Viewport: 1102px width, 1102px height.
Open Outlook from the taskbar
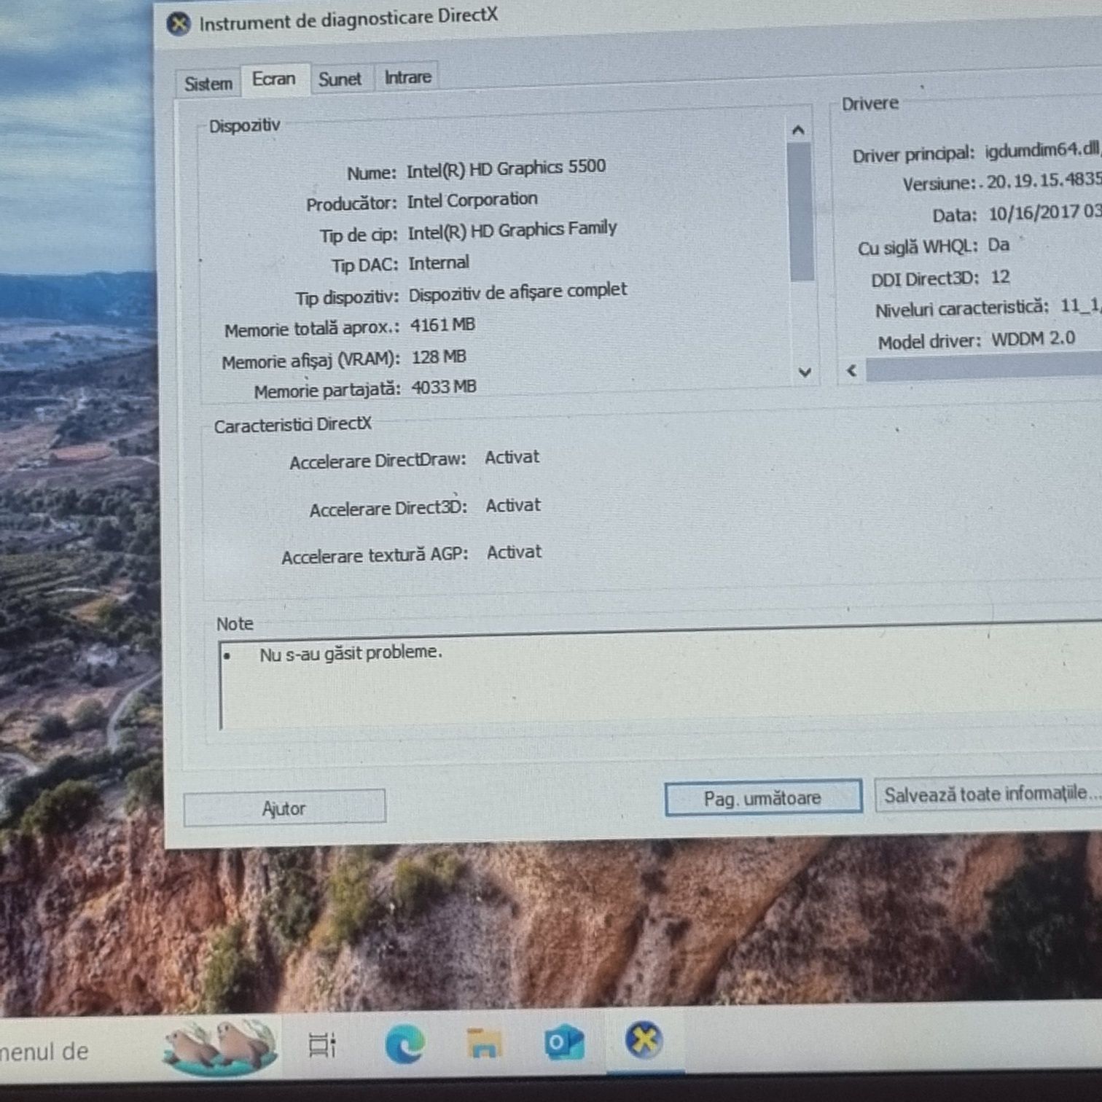564,1042
